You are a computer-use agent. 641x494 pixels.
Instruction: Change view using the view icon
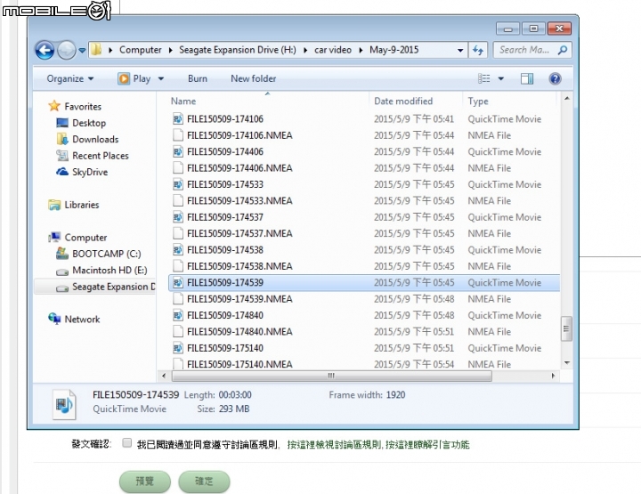coord(484,78)
